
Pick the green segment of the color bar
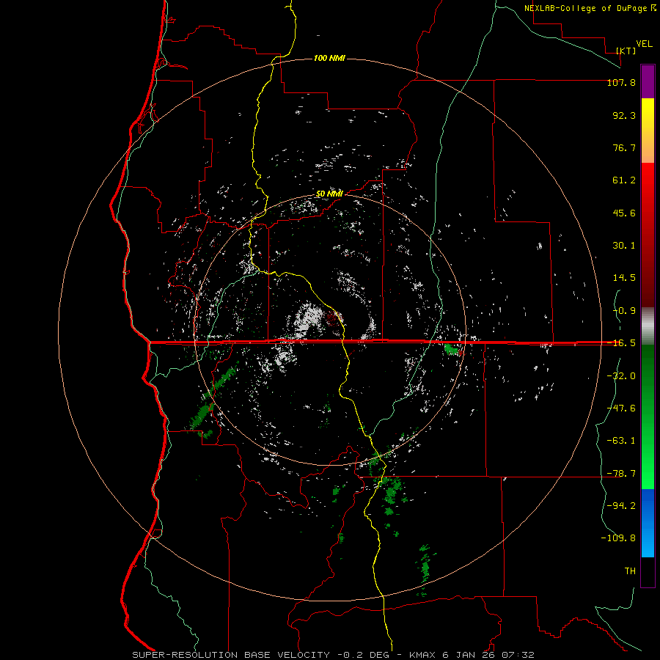point(648,417)
